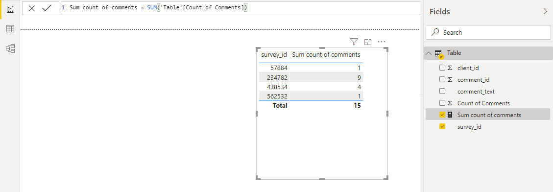The width and height of the screenshot is (553, 192).
Task: Select the client_id field name
Action: tap(468, 68)
